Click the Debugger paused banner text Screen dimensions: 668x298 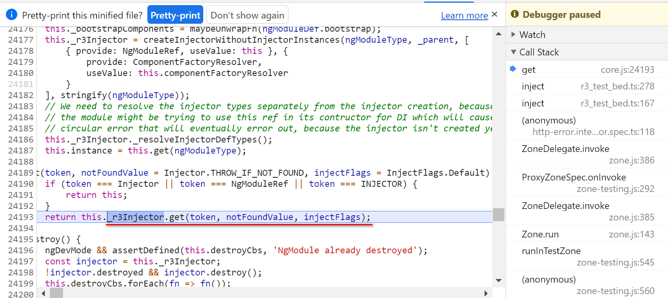[x=561, y=15]
